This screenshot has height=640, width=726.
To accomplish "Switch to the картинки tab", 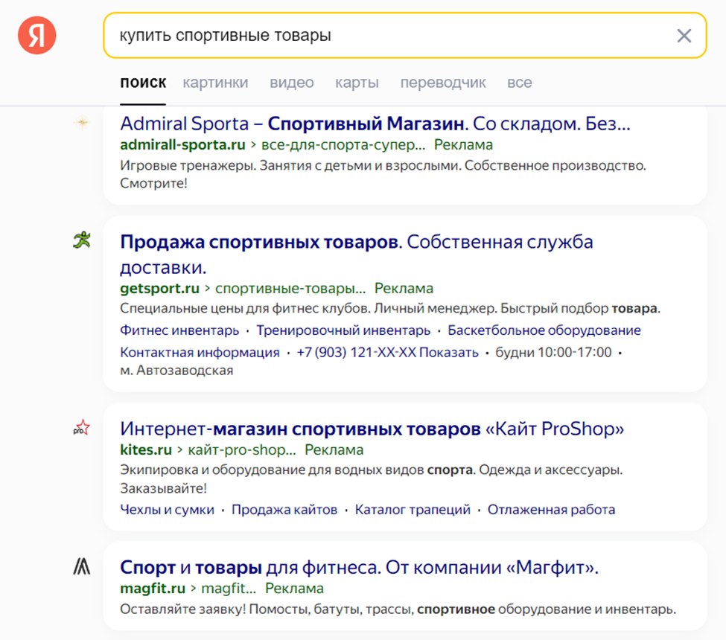I will pos(215,83).
